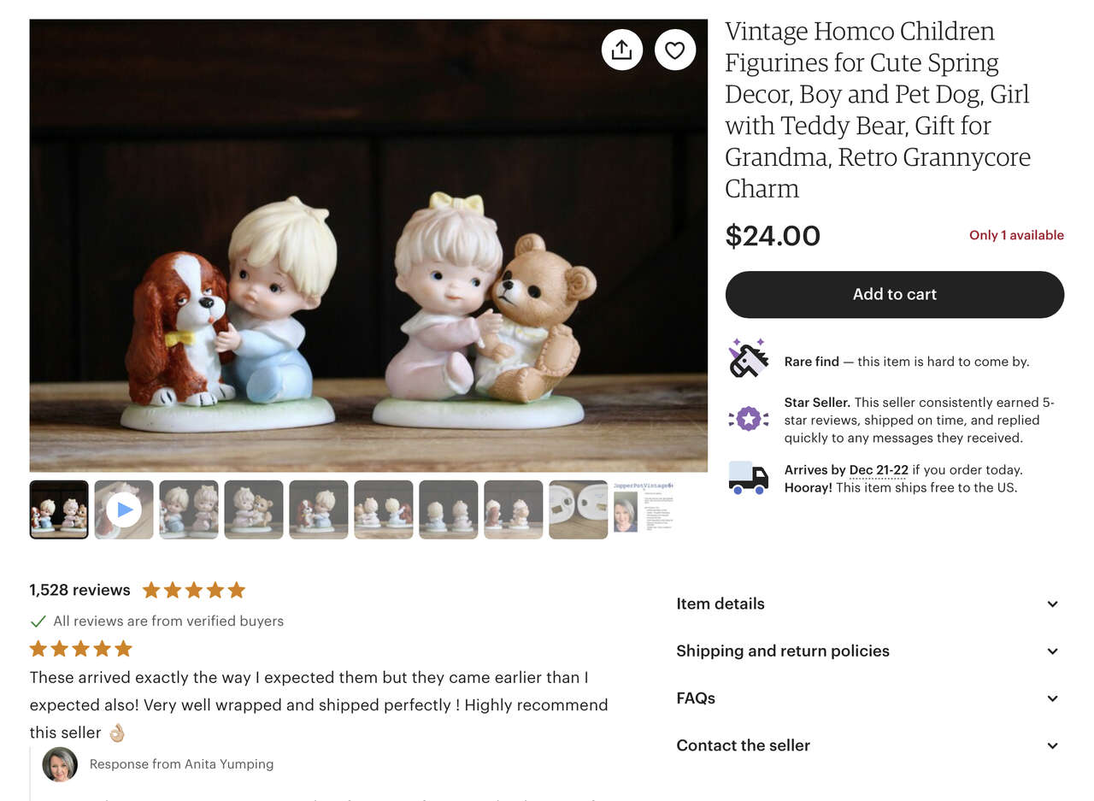The height and width of the screenshot is (801, 1094).
Task: Click the stars beside 1,528 reviews
Action: 194,590
